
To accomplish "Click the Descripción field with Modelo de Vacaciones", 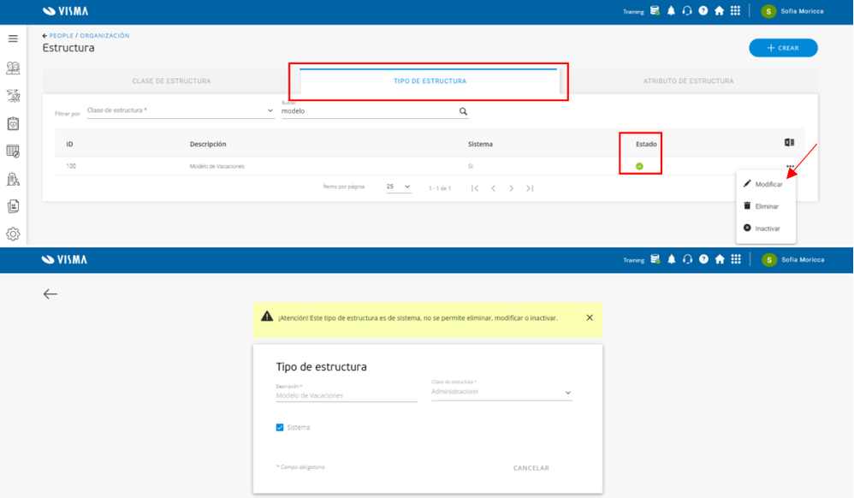I will coord(347,395).
